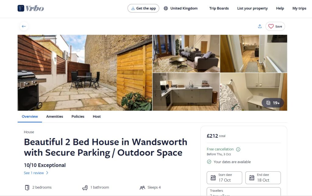The image size is (312, 196).
Task: Open the End date 18 Oct picker
Action: [263, 178]
